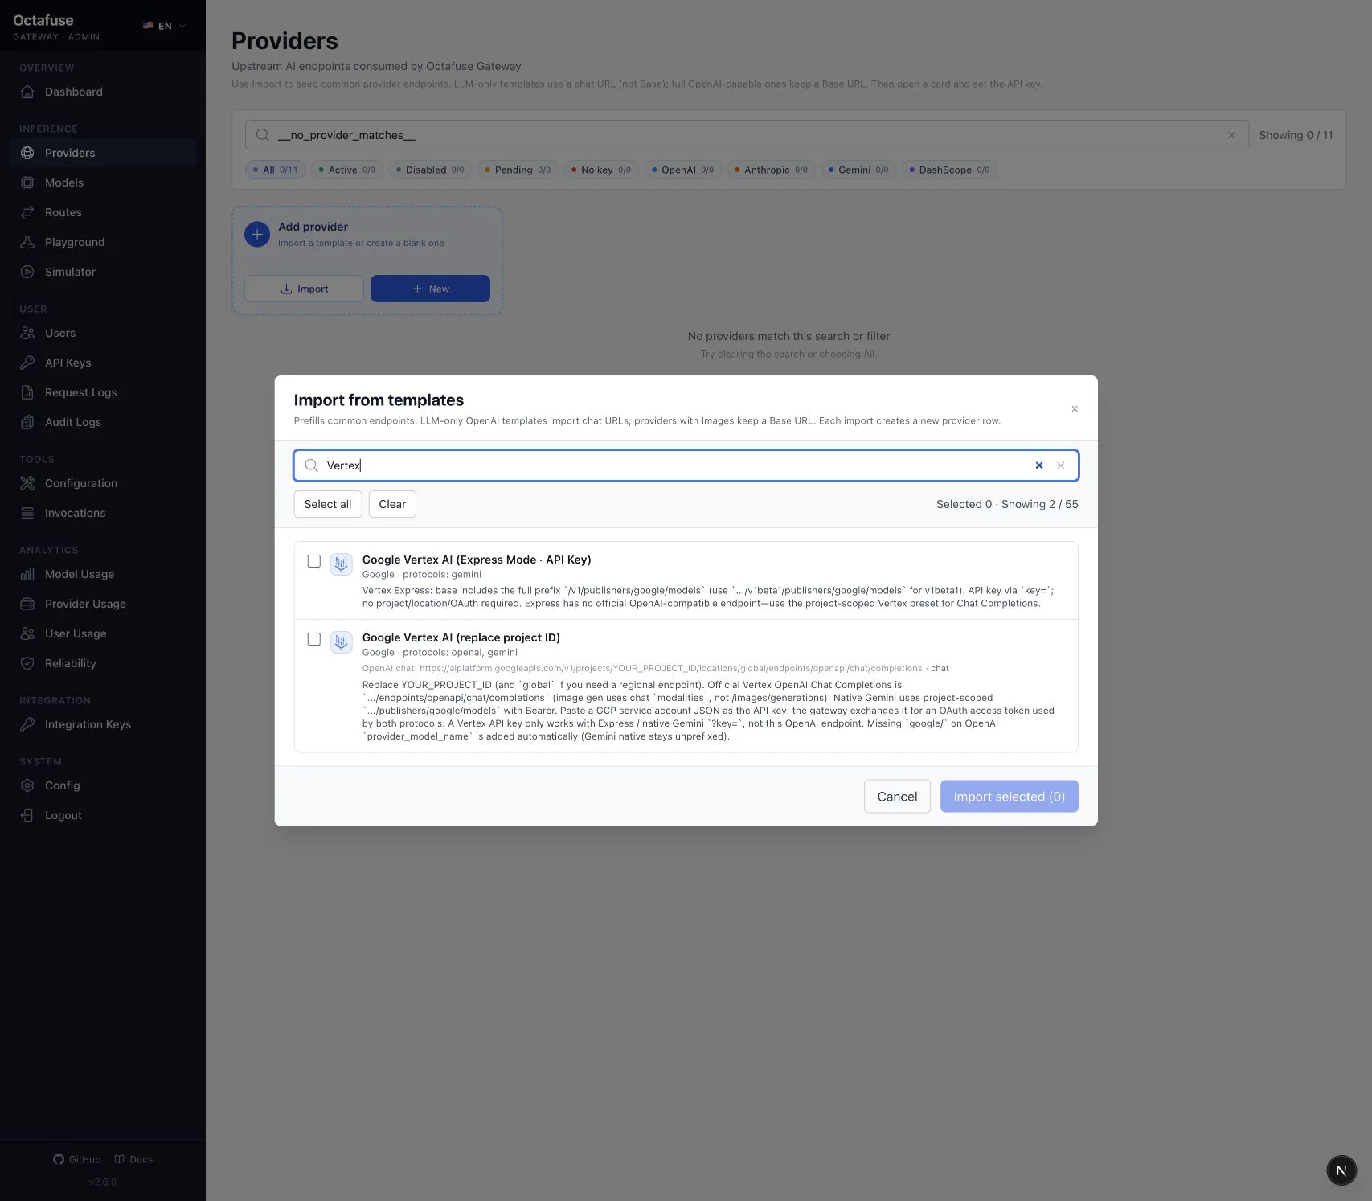Clear the template search with bold X

1039,465
